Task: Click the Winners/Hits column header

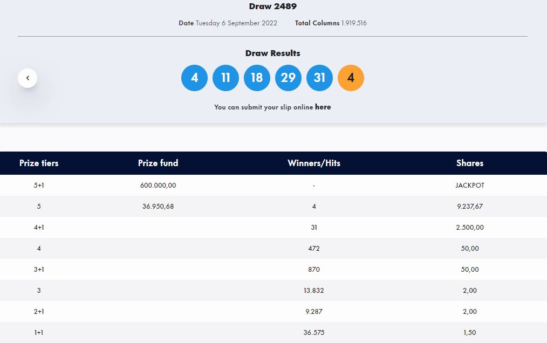Action: click(x=314, y=163)
